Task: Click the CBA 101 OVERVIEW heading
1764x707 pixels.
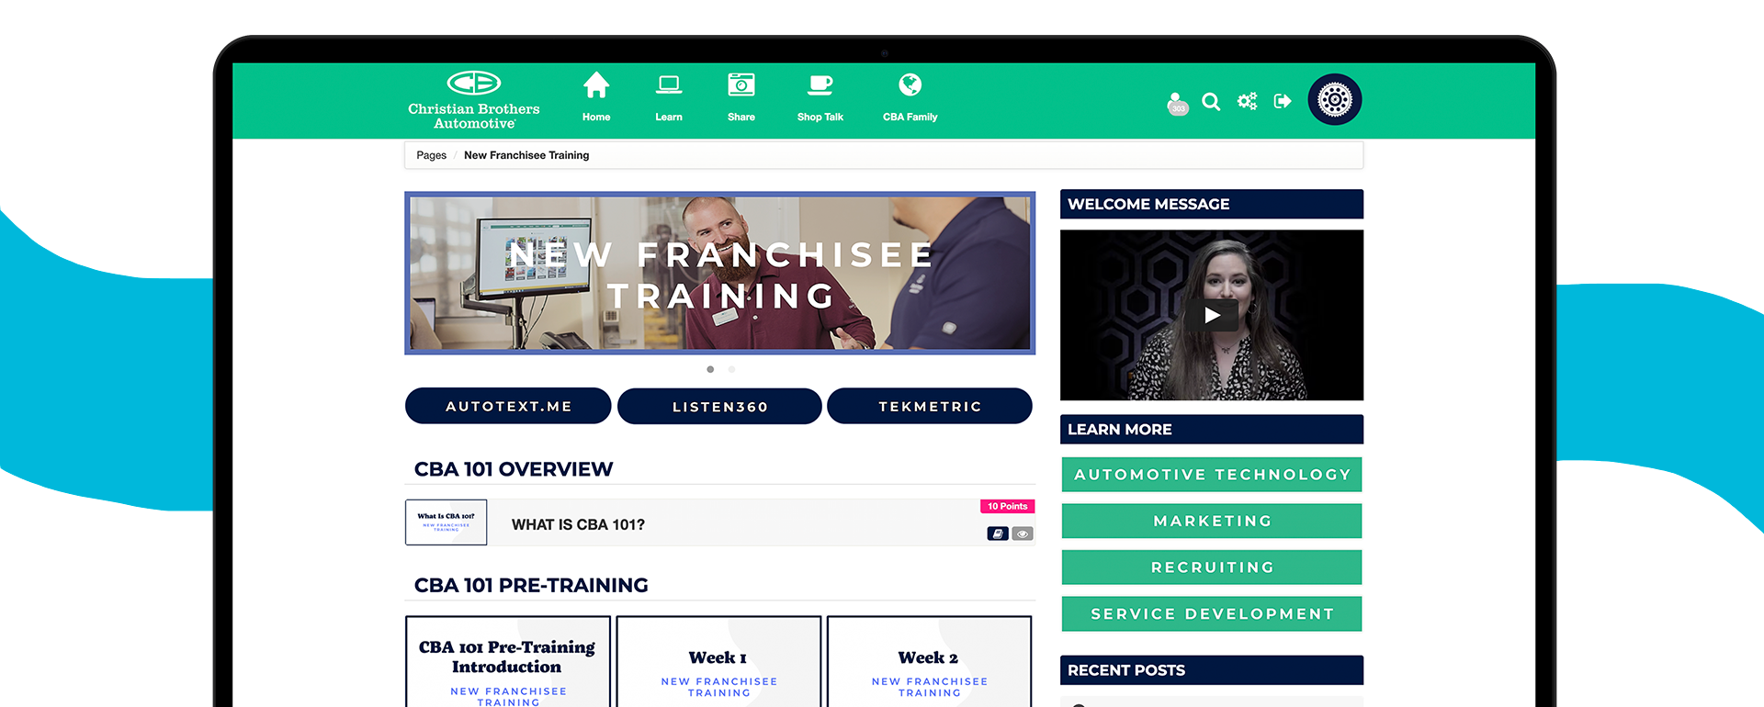Action: tap(514, 469)
